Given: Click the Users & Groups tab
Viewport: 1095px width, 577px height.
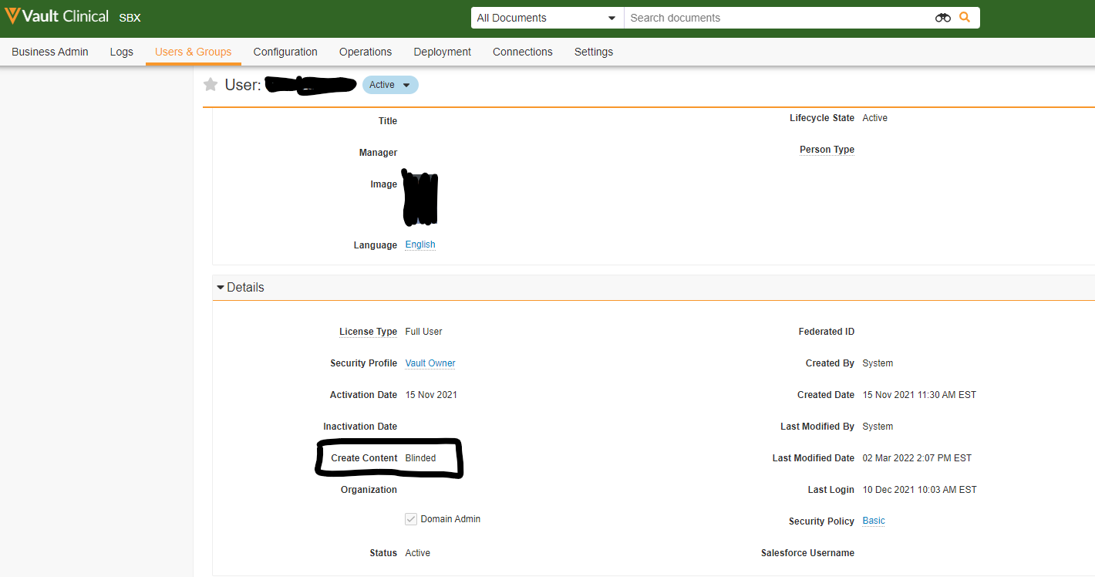Looking at the screenshot, I should tap(193, 52).
